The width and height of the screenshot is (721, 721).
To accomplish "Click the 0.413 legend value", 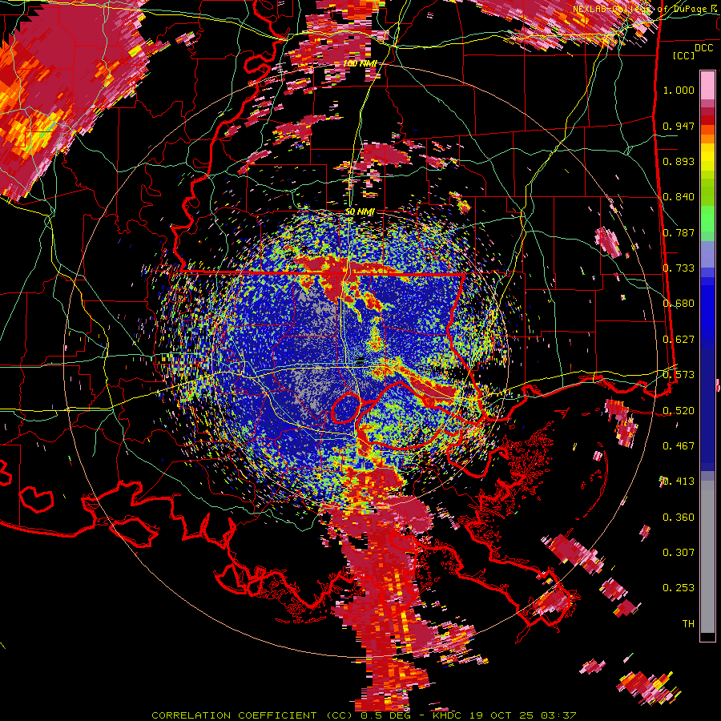I will coord(679,481).
